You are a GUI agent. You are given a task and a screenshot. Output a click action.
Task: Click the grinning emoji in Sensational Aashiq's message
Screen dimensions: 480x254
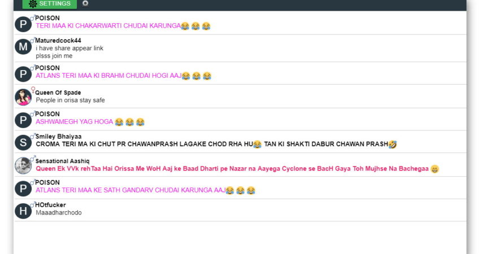point(435,169)
